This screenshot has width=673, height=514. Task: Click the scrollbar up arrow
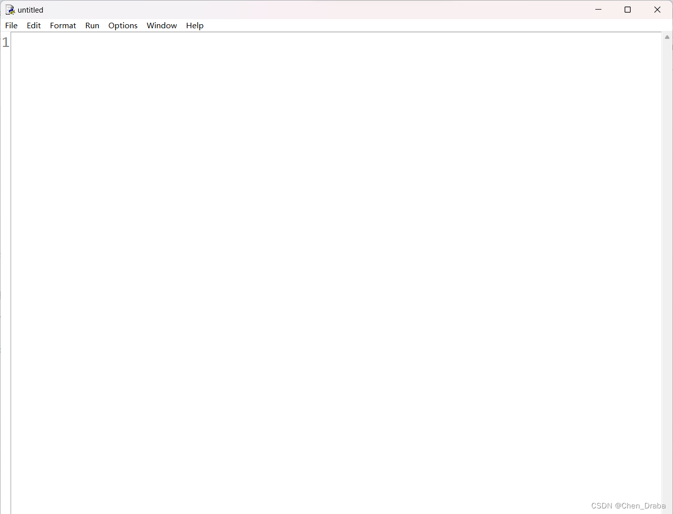667,37
